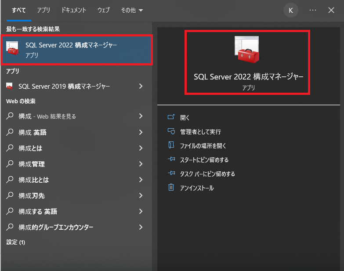This screenshot has width=344, height=271.
Task: Open the その他 dropdown
Action: (132, 10)
